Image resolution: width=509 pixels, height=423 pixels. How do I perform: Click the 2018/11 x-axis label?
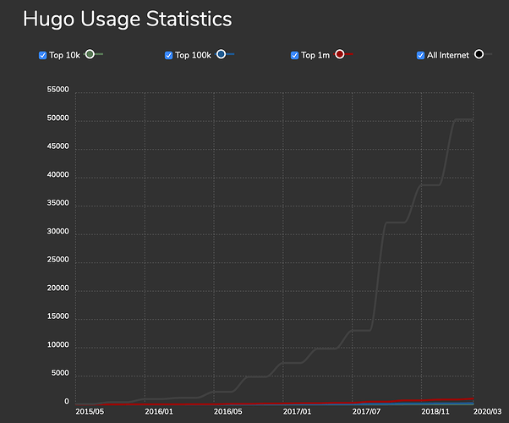click(x=435, y=412)
